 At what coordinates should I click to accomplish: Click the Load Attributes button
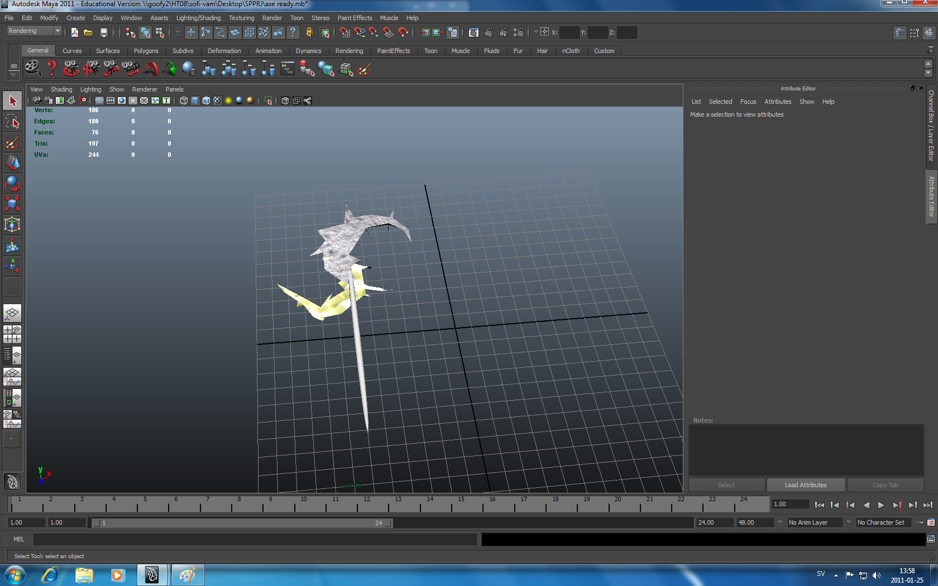(806, 485)
